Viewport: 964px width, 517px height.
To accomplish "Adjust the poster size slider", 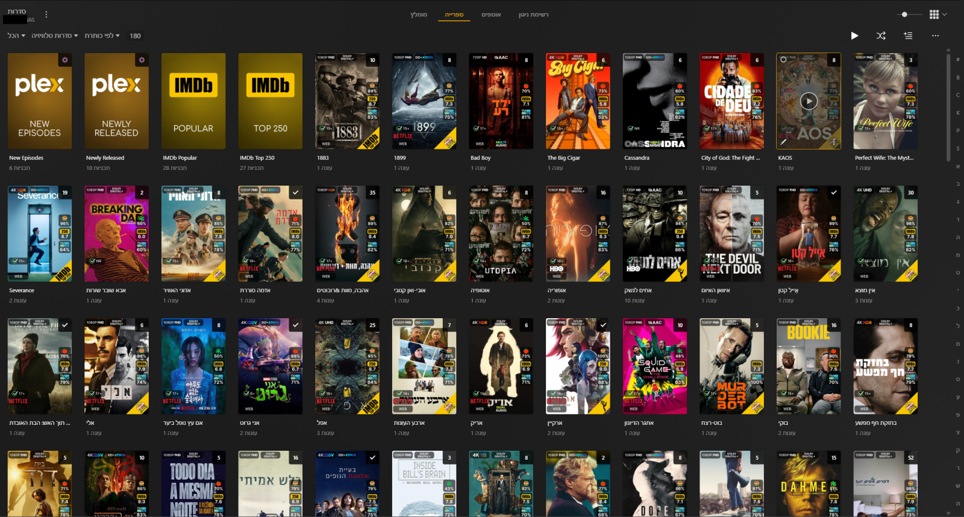I will coord(904,14).
